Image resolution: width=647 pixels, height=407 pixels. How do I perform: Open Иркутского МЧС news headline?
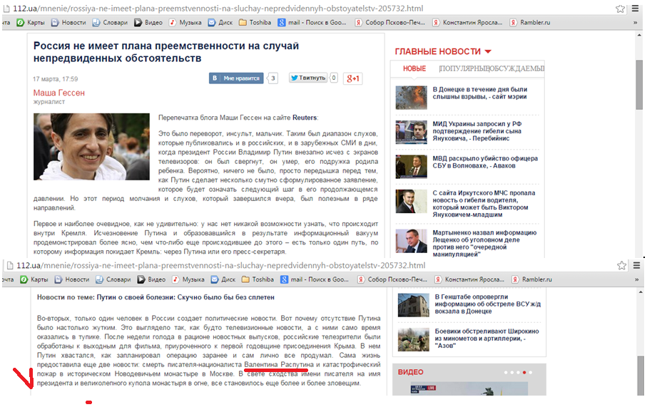tap(484, 204)
